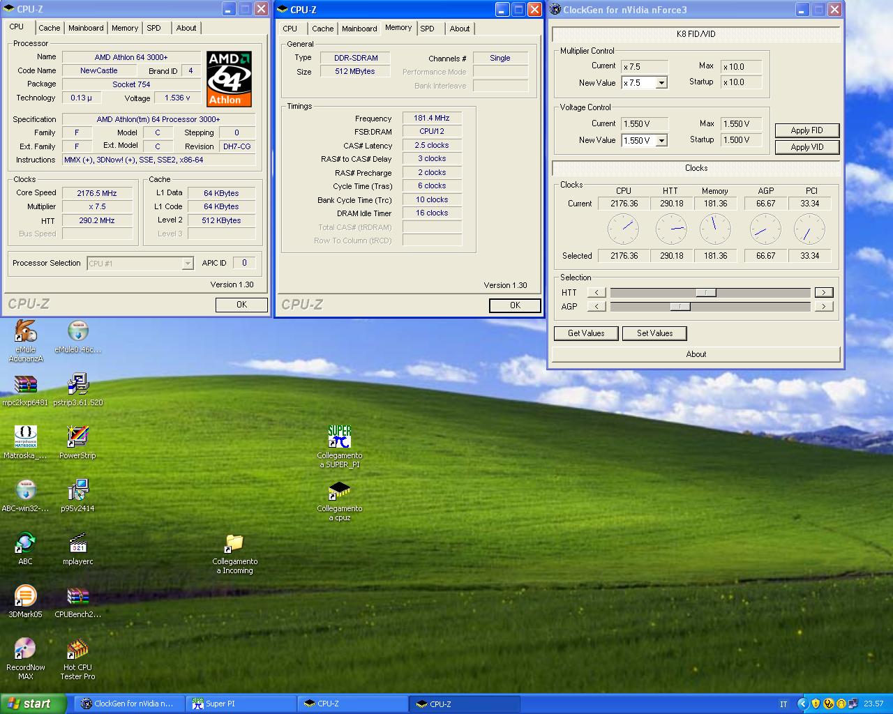Click the Apply VID button
Viewport: 893px width, 714px height.
coord(806,147)
